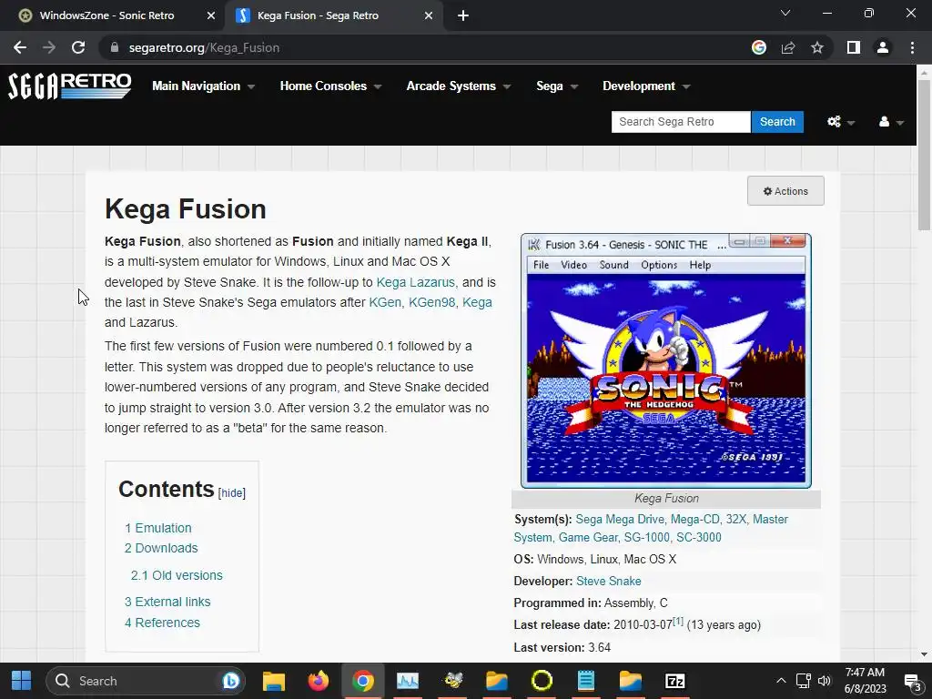Expand the Development menu
This screenshot has width=932, height=699.
(x=646, y=86)
